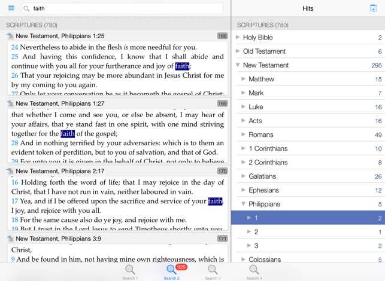
Task: Click the Hits panel title
Action: click(308, 8)
